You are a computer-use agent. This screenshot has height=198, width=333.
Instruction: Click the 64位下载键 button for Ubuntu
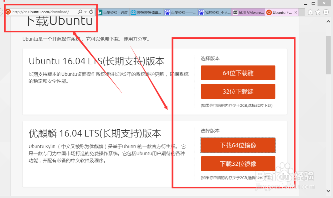(238, 73)
